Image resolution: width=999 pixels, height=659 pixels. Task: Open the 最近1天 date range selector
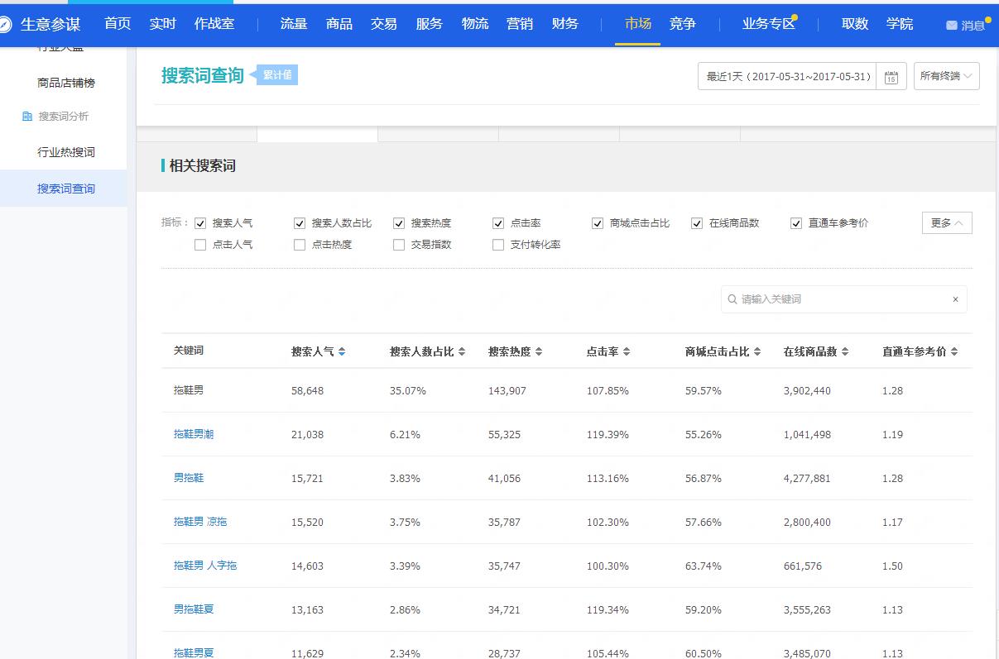787,76
